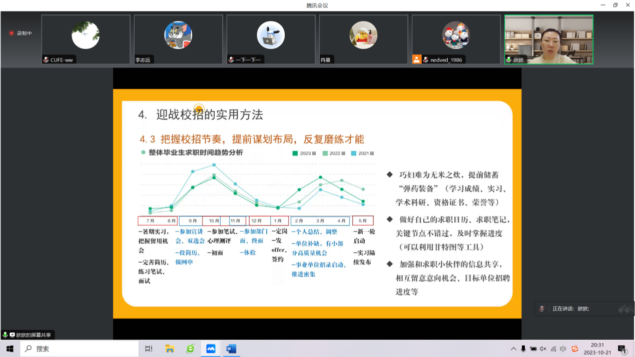Click the muted mic icon in speaking bar
The image size is (635, 357).
542,308
